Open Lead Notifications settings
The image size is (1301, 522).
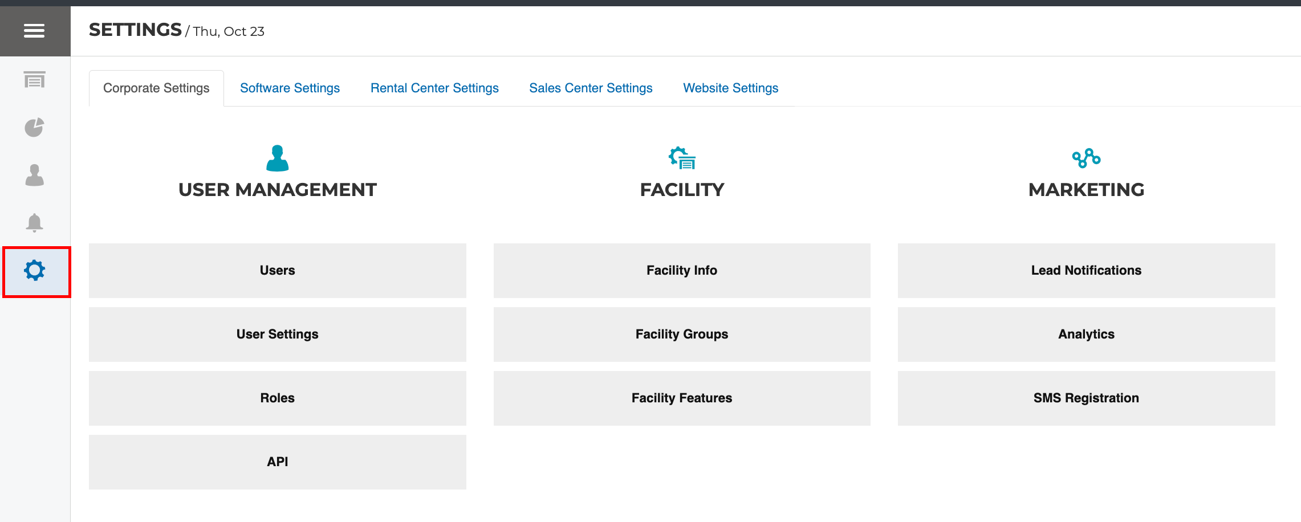(x=1086, y=271)
